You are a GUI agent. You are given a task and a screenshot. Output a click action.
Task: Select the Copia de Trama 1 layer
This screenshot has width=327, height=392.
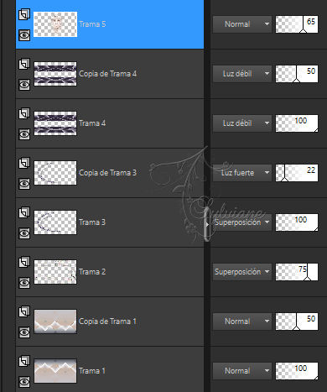coord(110,321)
